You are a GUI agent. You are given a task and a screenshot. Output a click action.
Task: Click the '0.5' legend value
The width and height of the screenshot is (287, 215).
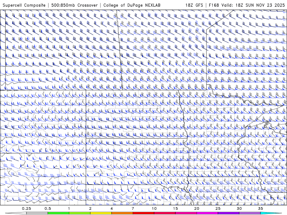tap(48, 209)
